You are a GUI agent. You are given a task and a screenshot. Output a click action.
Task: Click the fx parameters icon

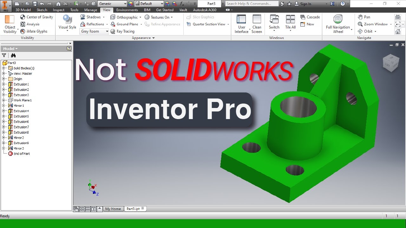tap(182, 4)
